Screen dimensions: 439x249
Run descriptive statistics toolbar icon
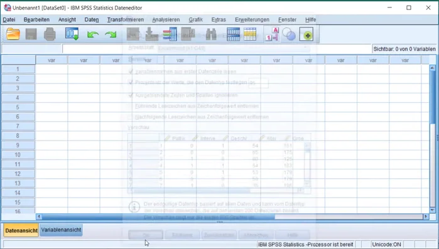click(188, 34)
